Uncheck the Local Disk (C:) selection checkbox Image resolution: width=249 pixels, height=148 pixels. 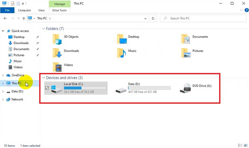coord(47,88)
